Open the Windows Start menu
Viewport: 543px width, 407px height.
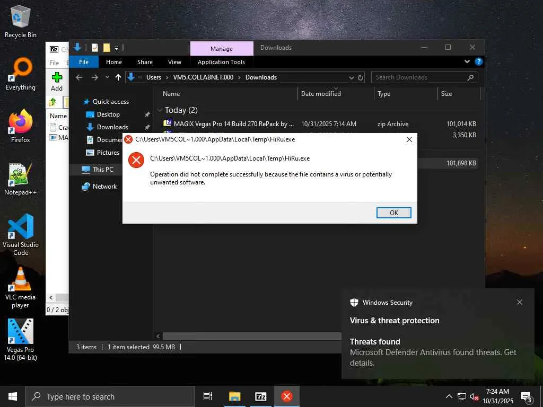(13, 396)
